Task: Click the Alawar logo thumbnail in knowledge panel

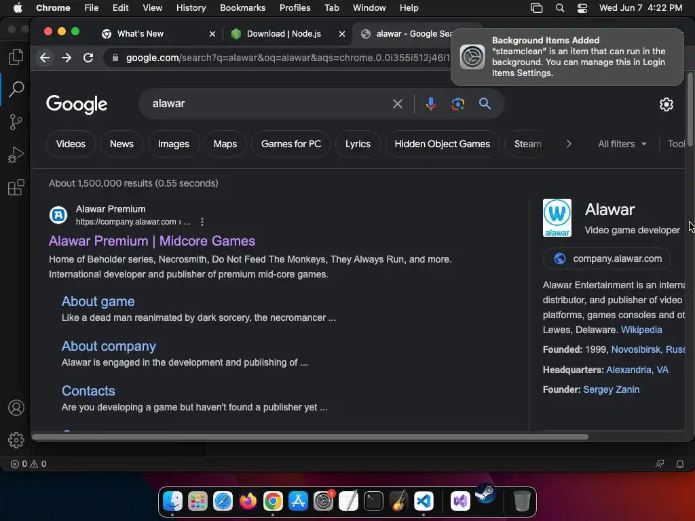Action: point(557,218)
